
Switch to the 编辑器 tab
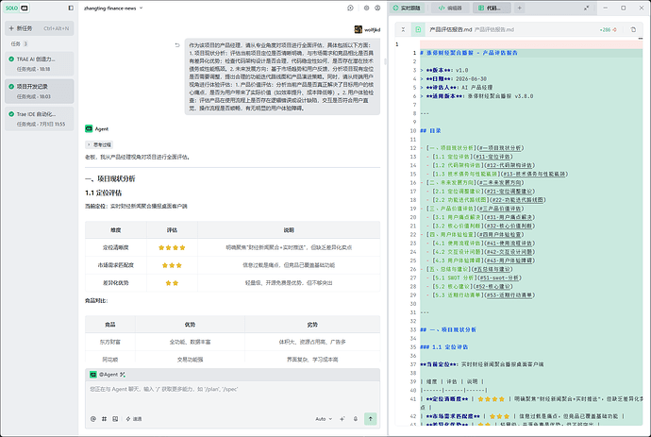(450, 8)
